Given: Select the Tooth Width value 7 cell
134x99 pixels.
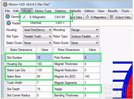Looking at the screenshot, I should click(44, 82).
